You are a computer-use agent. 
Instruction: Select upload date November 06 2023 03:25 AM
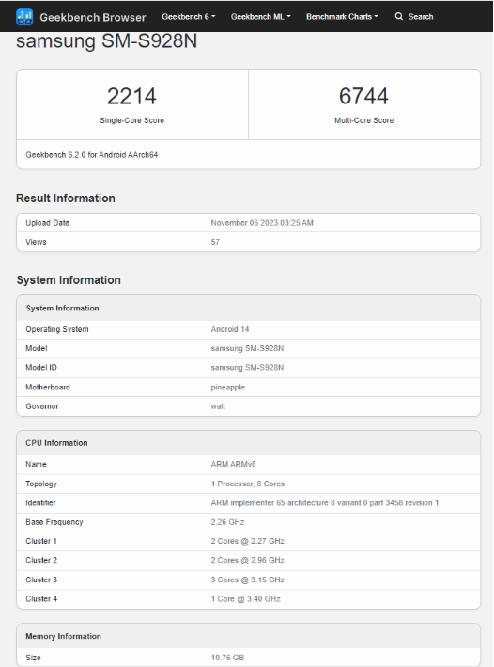tap(262, 223)
